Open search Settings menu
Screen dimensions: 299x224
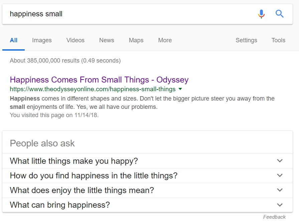point(246,40)
